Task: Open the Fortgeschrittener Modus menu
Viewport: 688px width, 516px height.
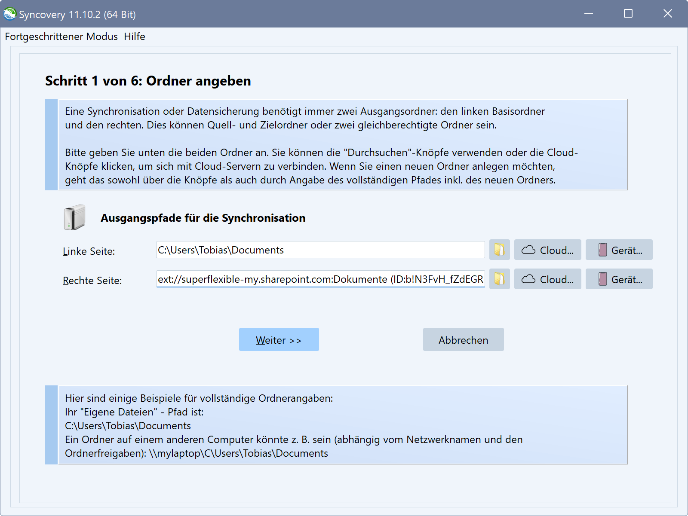Action: coord(61,37)
